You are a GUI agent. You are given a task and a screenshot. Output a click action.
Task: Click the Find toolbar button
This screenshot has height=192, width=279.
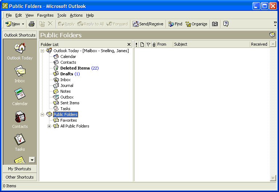point(175,24)
